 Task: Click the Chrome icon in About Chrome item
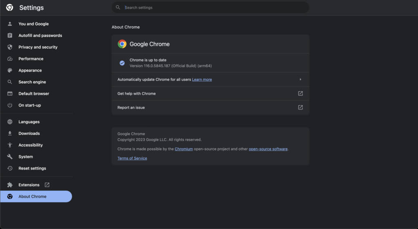(x=10, y=196)
